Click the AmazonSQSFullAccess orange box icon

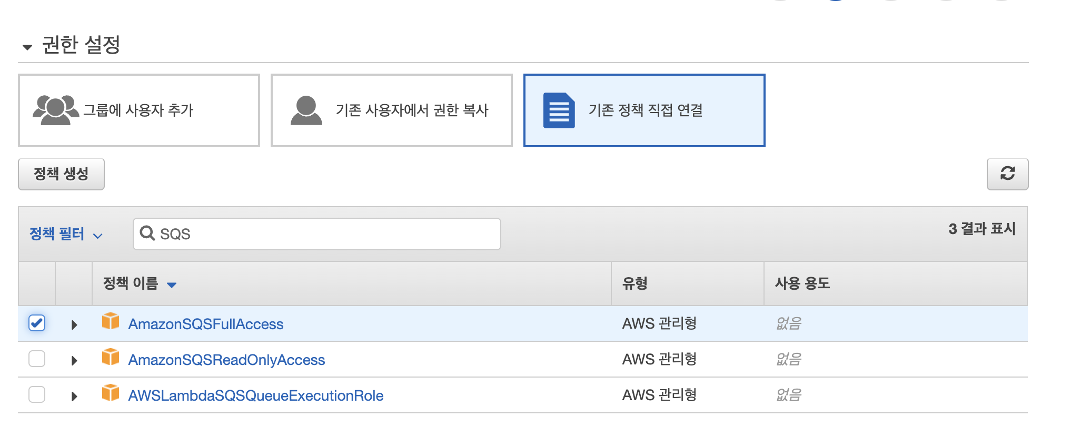click(x=111, y=321)
